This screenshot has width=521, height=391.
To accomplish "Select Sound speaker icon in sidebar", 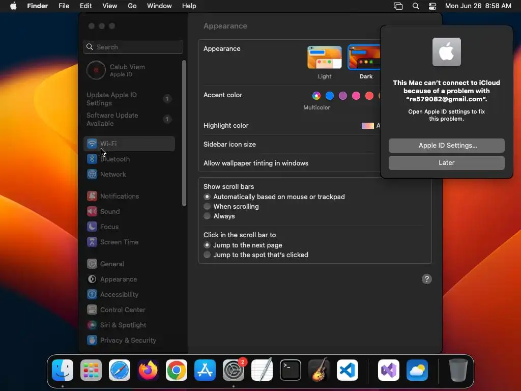I will click(x=92, y=211).
